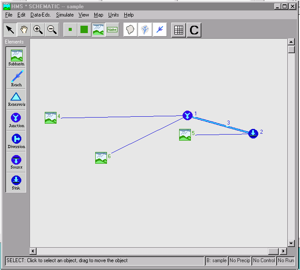The height and width of the screenshot is (270, 300).
Task: Toggle small green square icon size
Action: point(70,30)
